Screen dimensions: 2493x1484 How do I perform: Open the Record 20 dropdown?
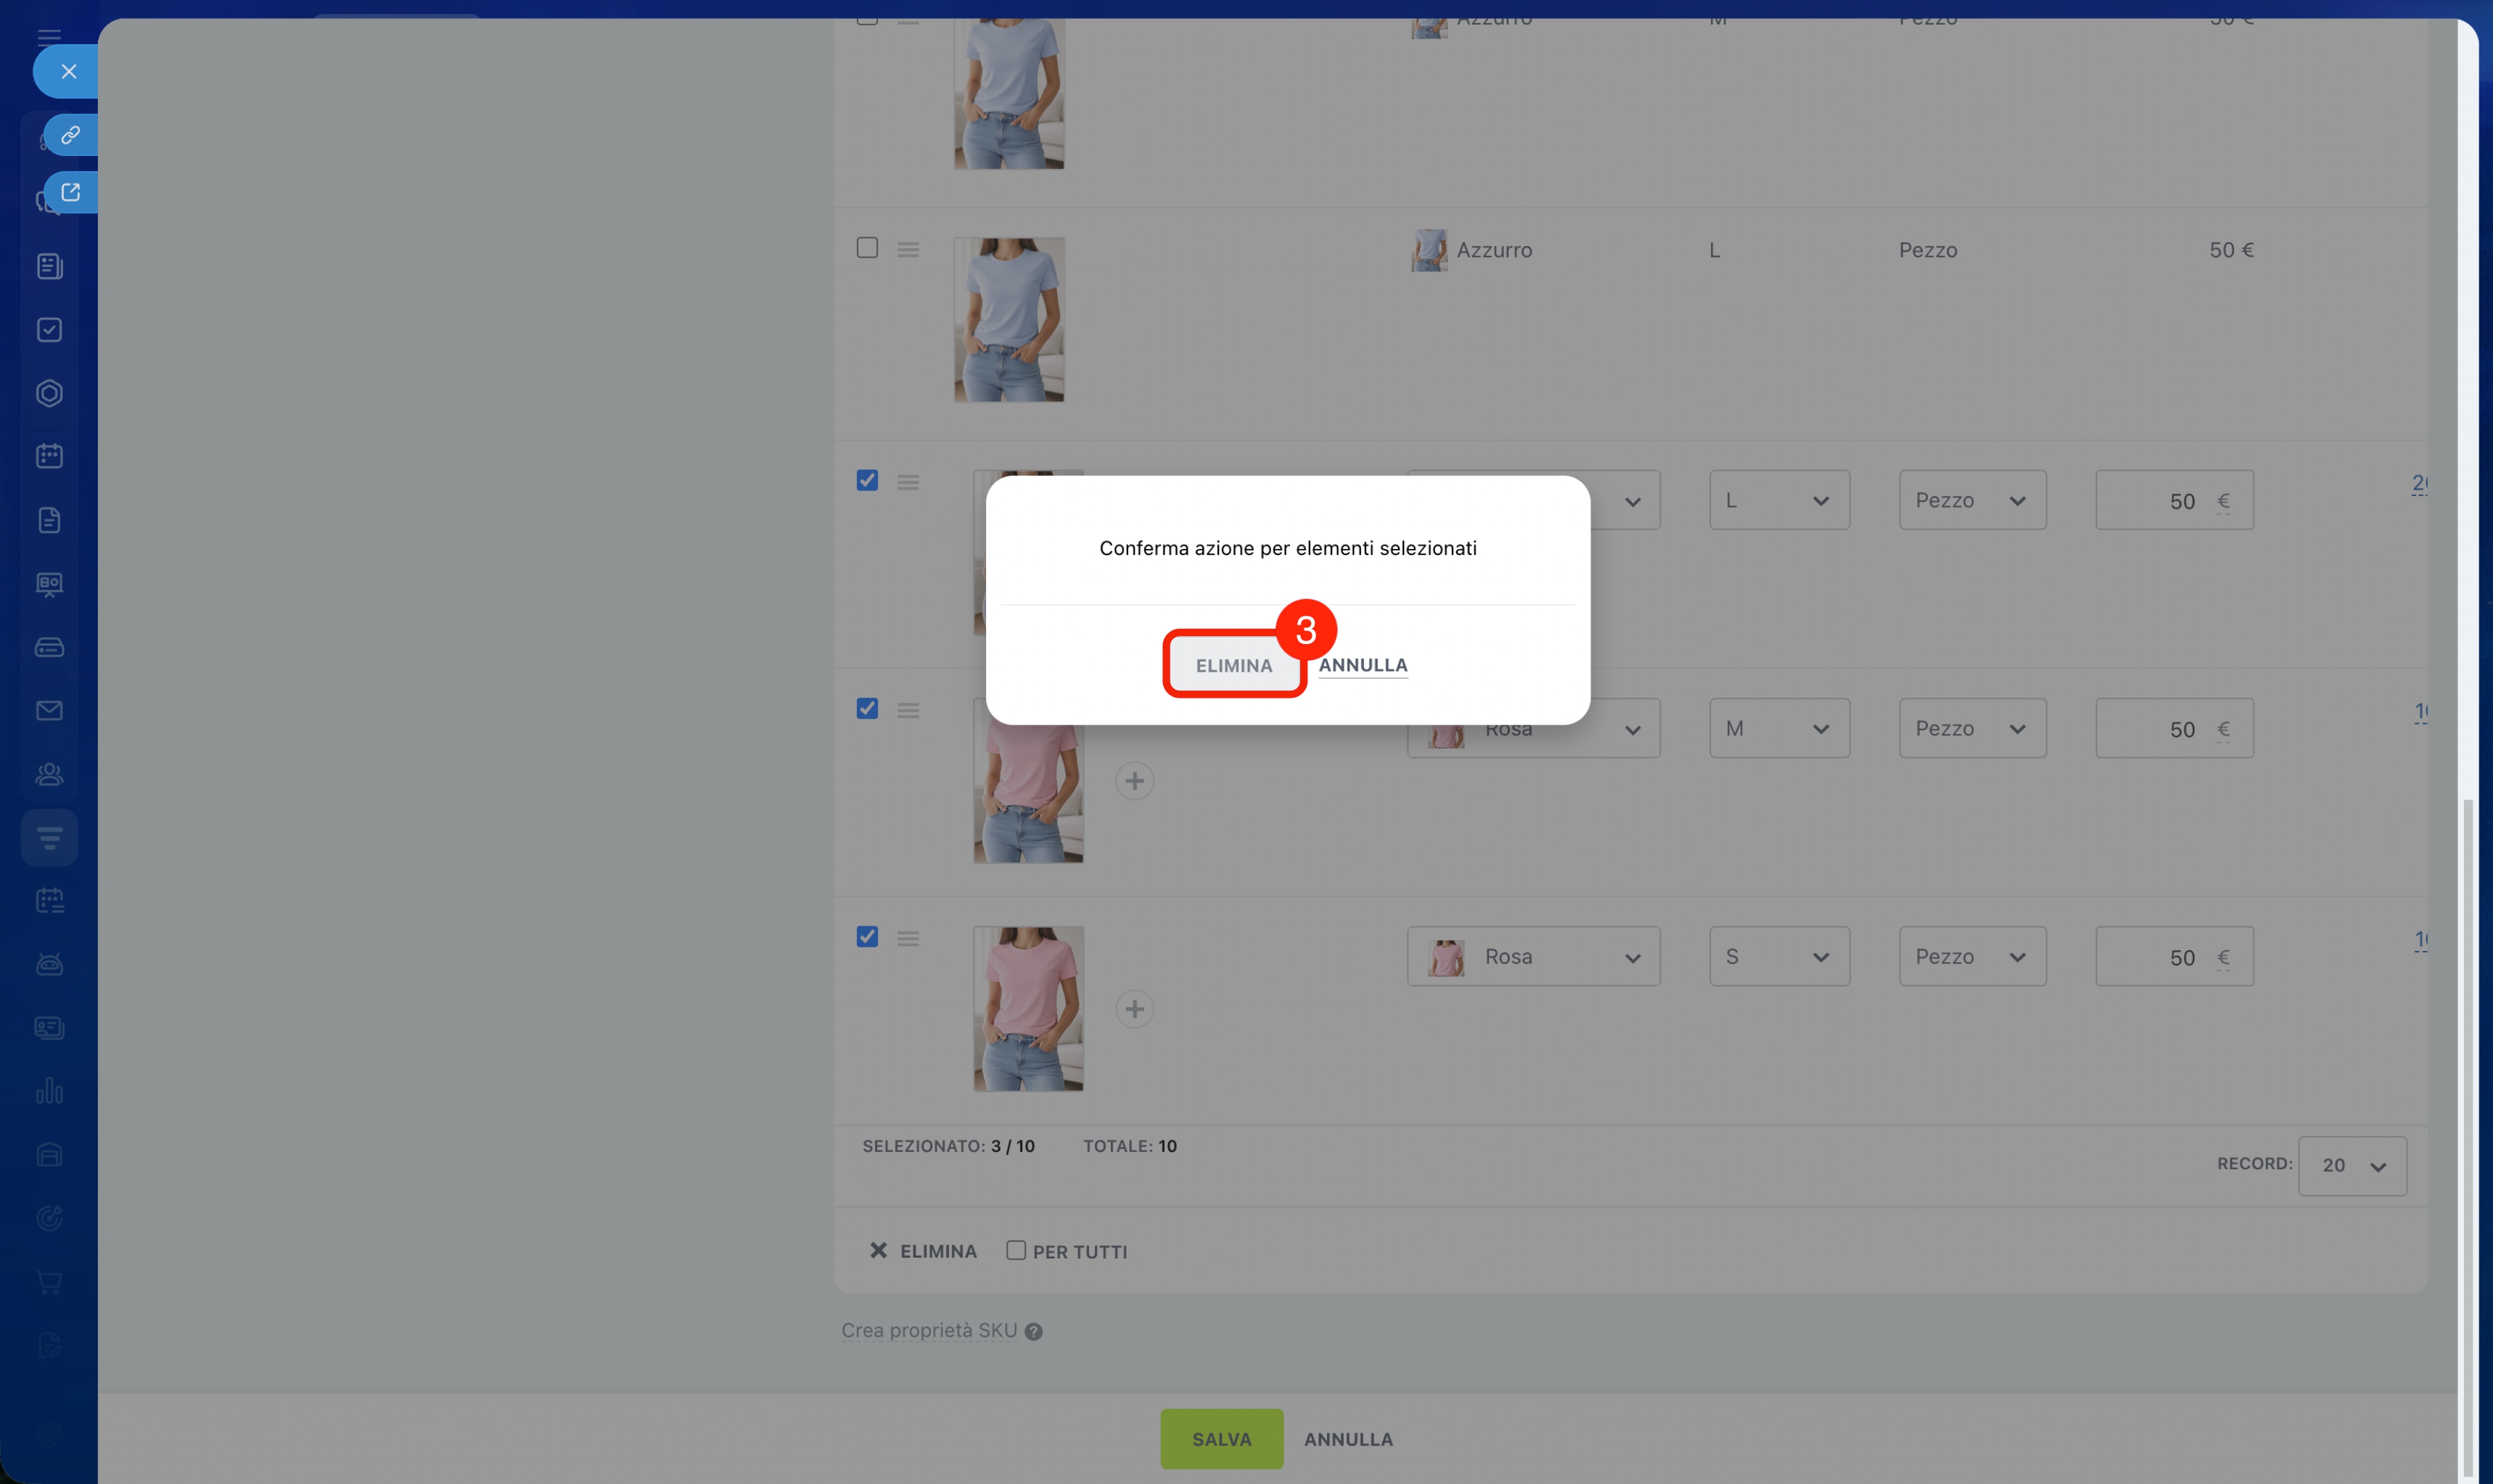click(2351, 1166)
